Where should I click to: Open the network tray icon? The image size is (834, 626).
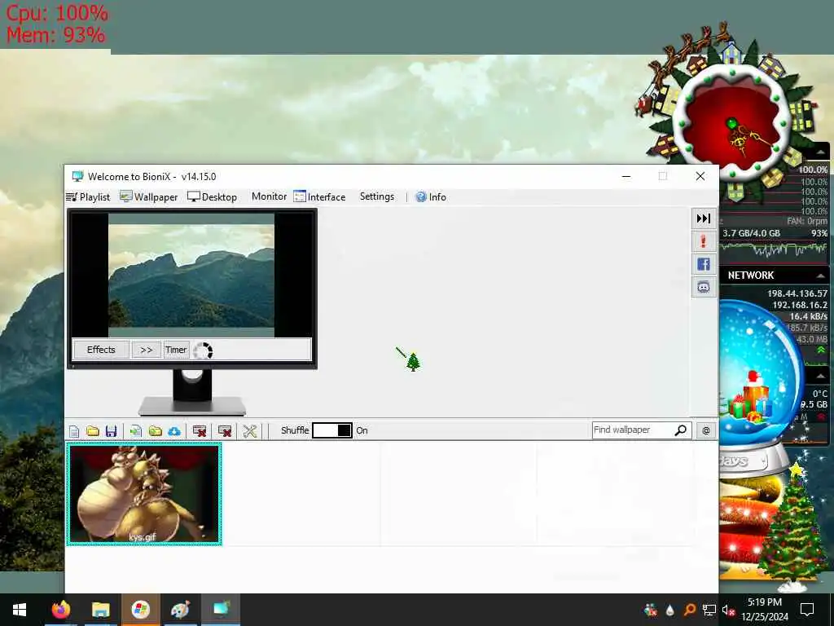pyautogui.click(x=709, y=610)
